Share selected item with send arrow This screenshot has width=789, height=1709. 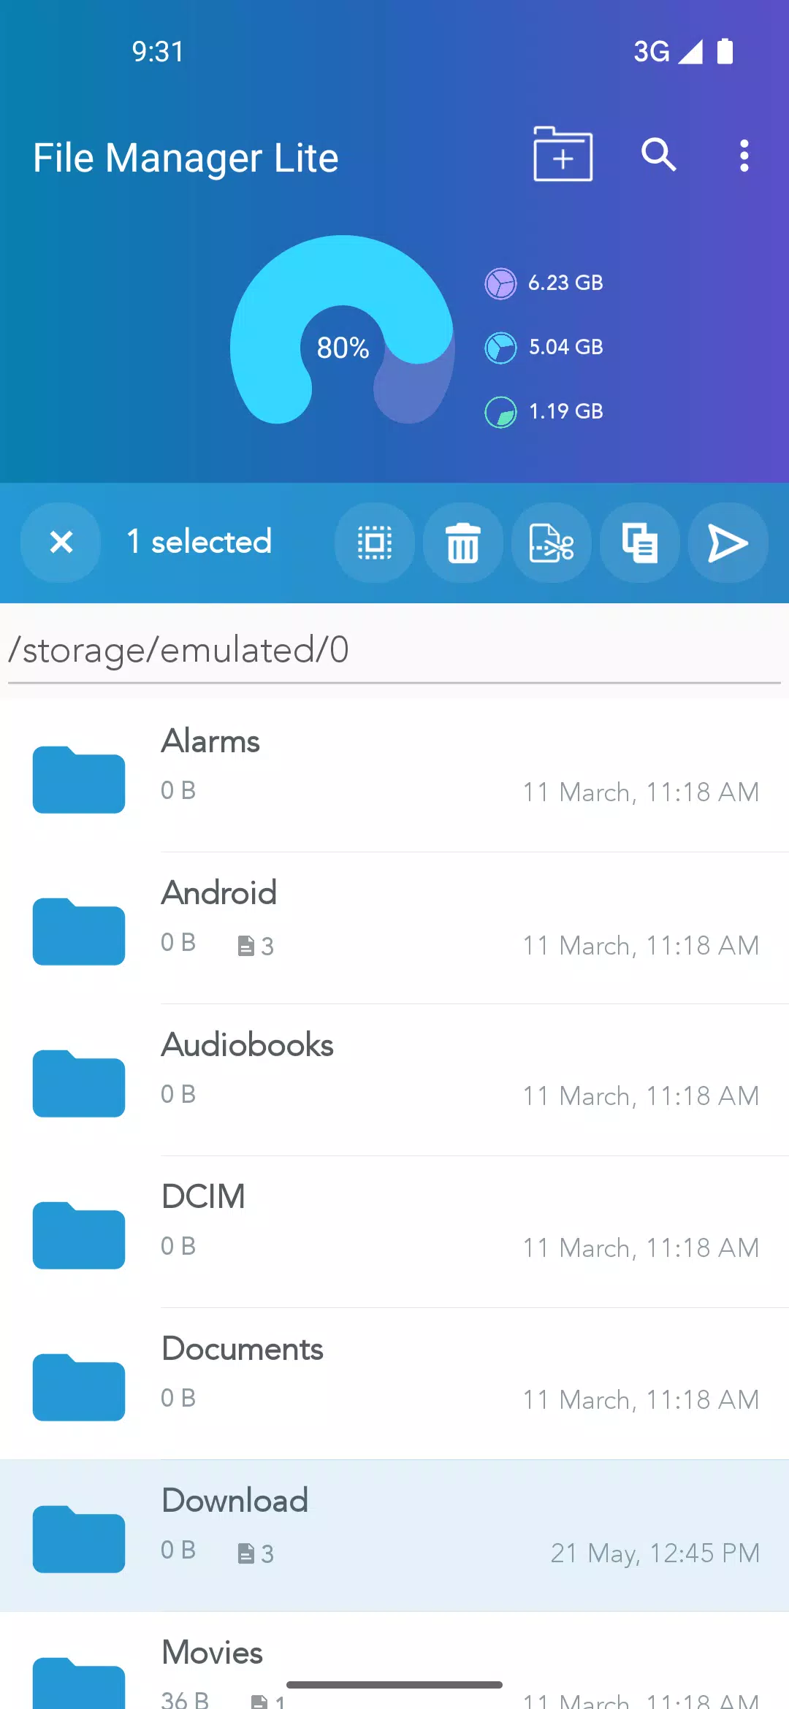coord(728,542)
